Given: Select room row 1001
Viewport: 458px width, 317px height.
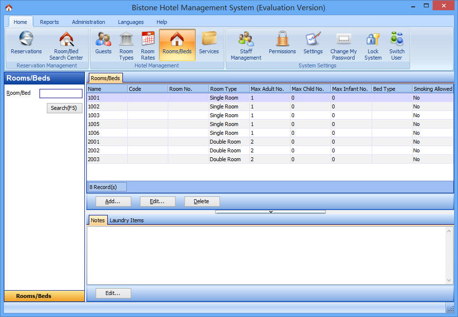Looking at the screenshot, I should (x=270, y=98).
